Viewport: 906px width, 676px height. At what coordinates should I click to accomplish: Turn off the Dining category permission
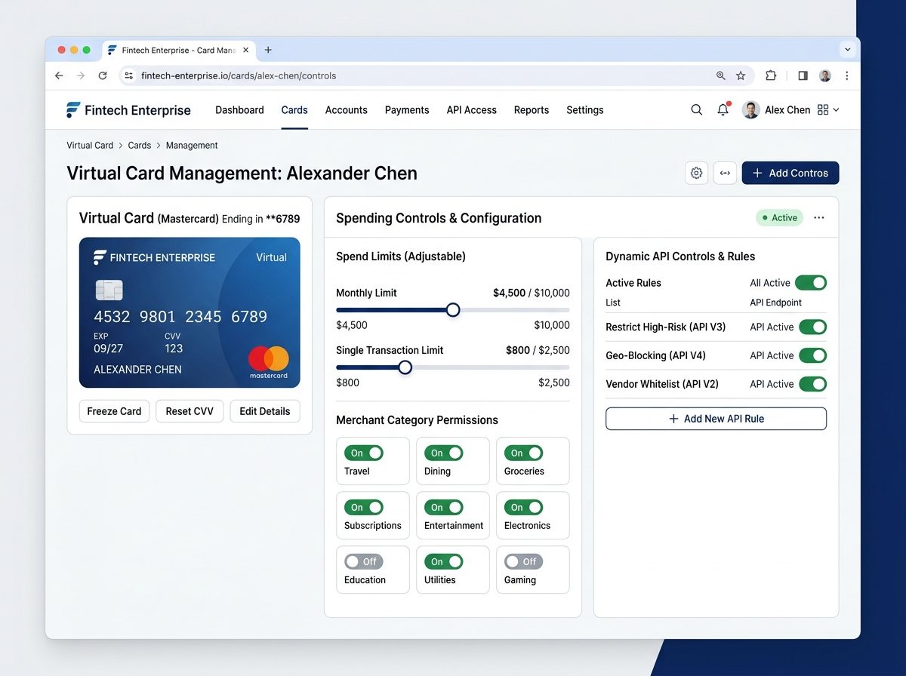pos(444,453)
